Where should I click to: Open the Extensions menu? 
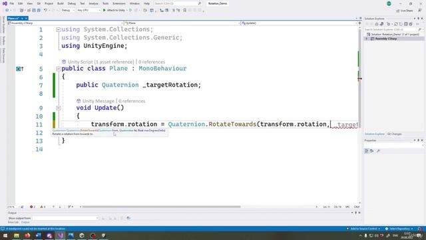[x=119, y=3]
